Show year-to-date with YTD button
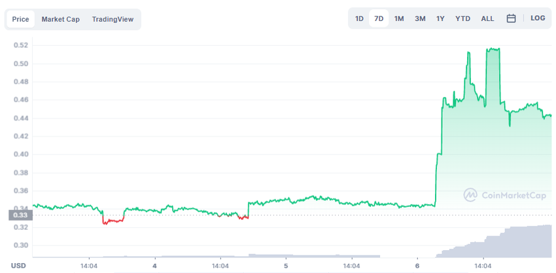The width and height of the screenshot is (556, 273). pyautogui.click(x=462, y=18)
